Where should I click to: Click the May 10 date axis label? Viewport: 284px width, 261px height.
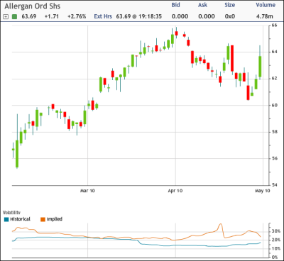[x=262, y=191]
